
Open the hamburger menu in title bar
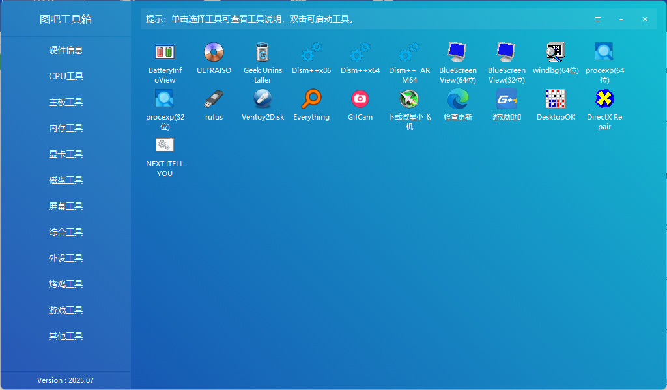[598, 19]
